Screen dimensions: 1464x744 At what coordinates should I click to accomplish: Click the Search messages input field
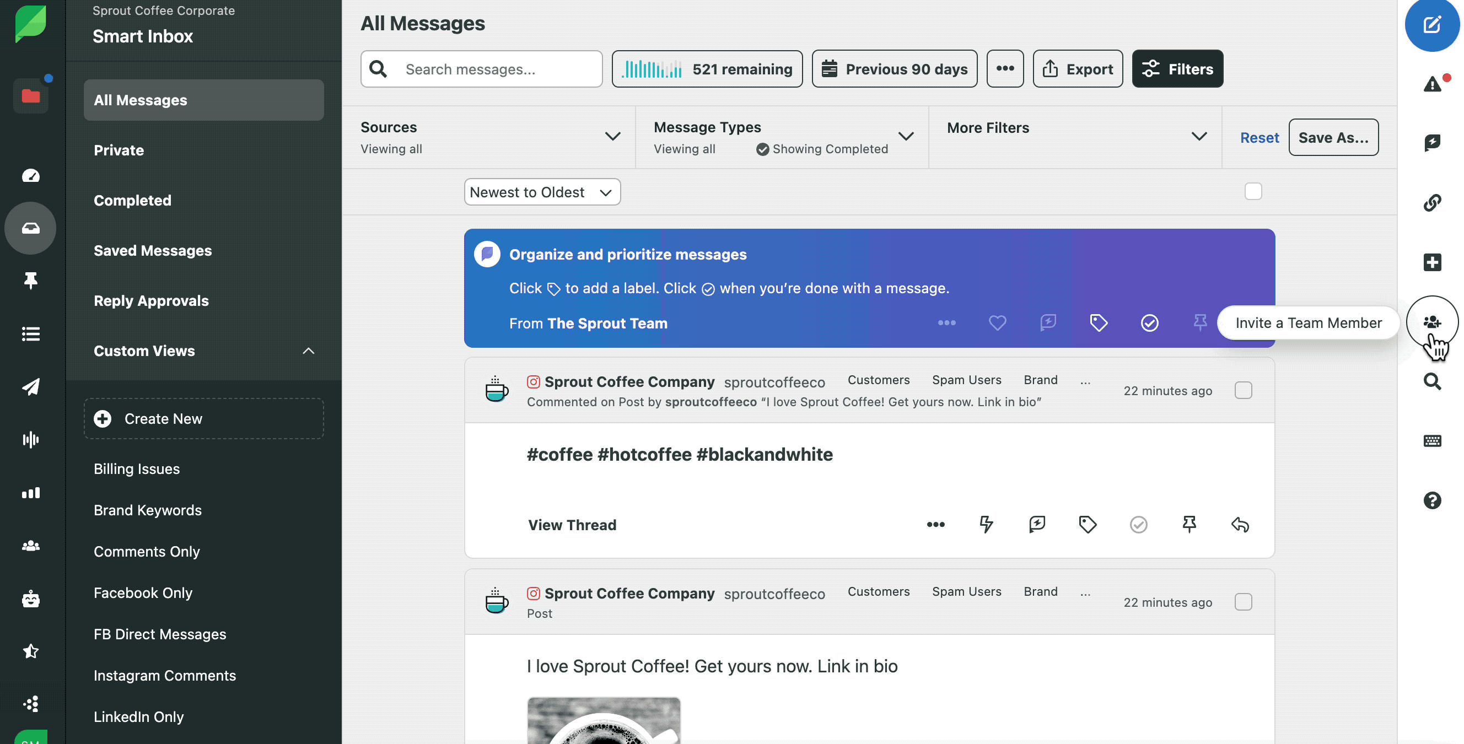pyautogui.click(x=481, y=69)
